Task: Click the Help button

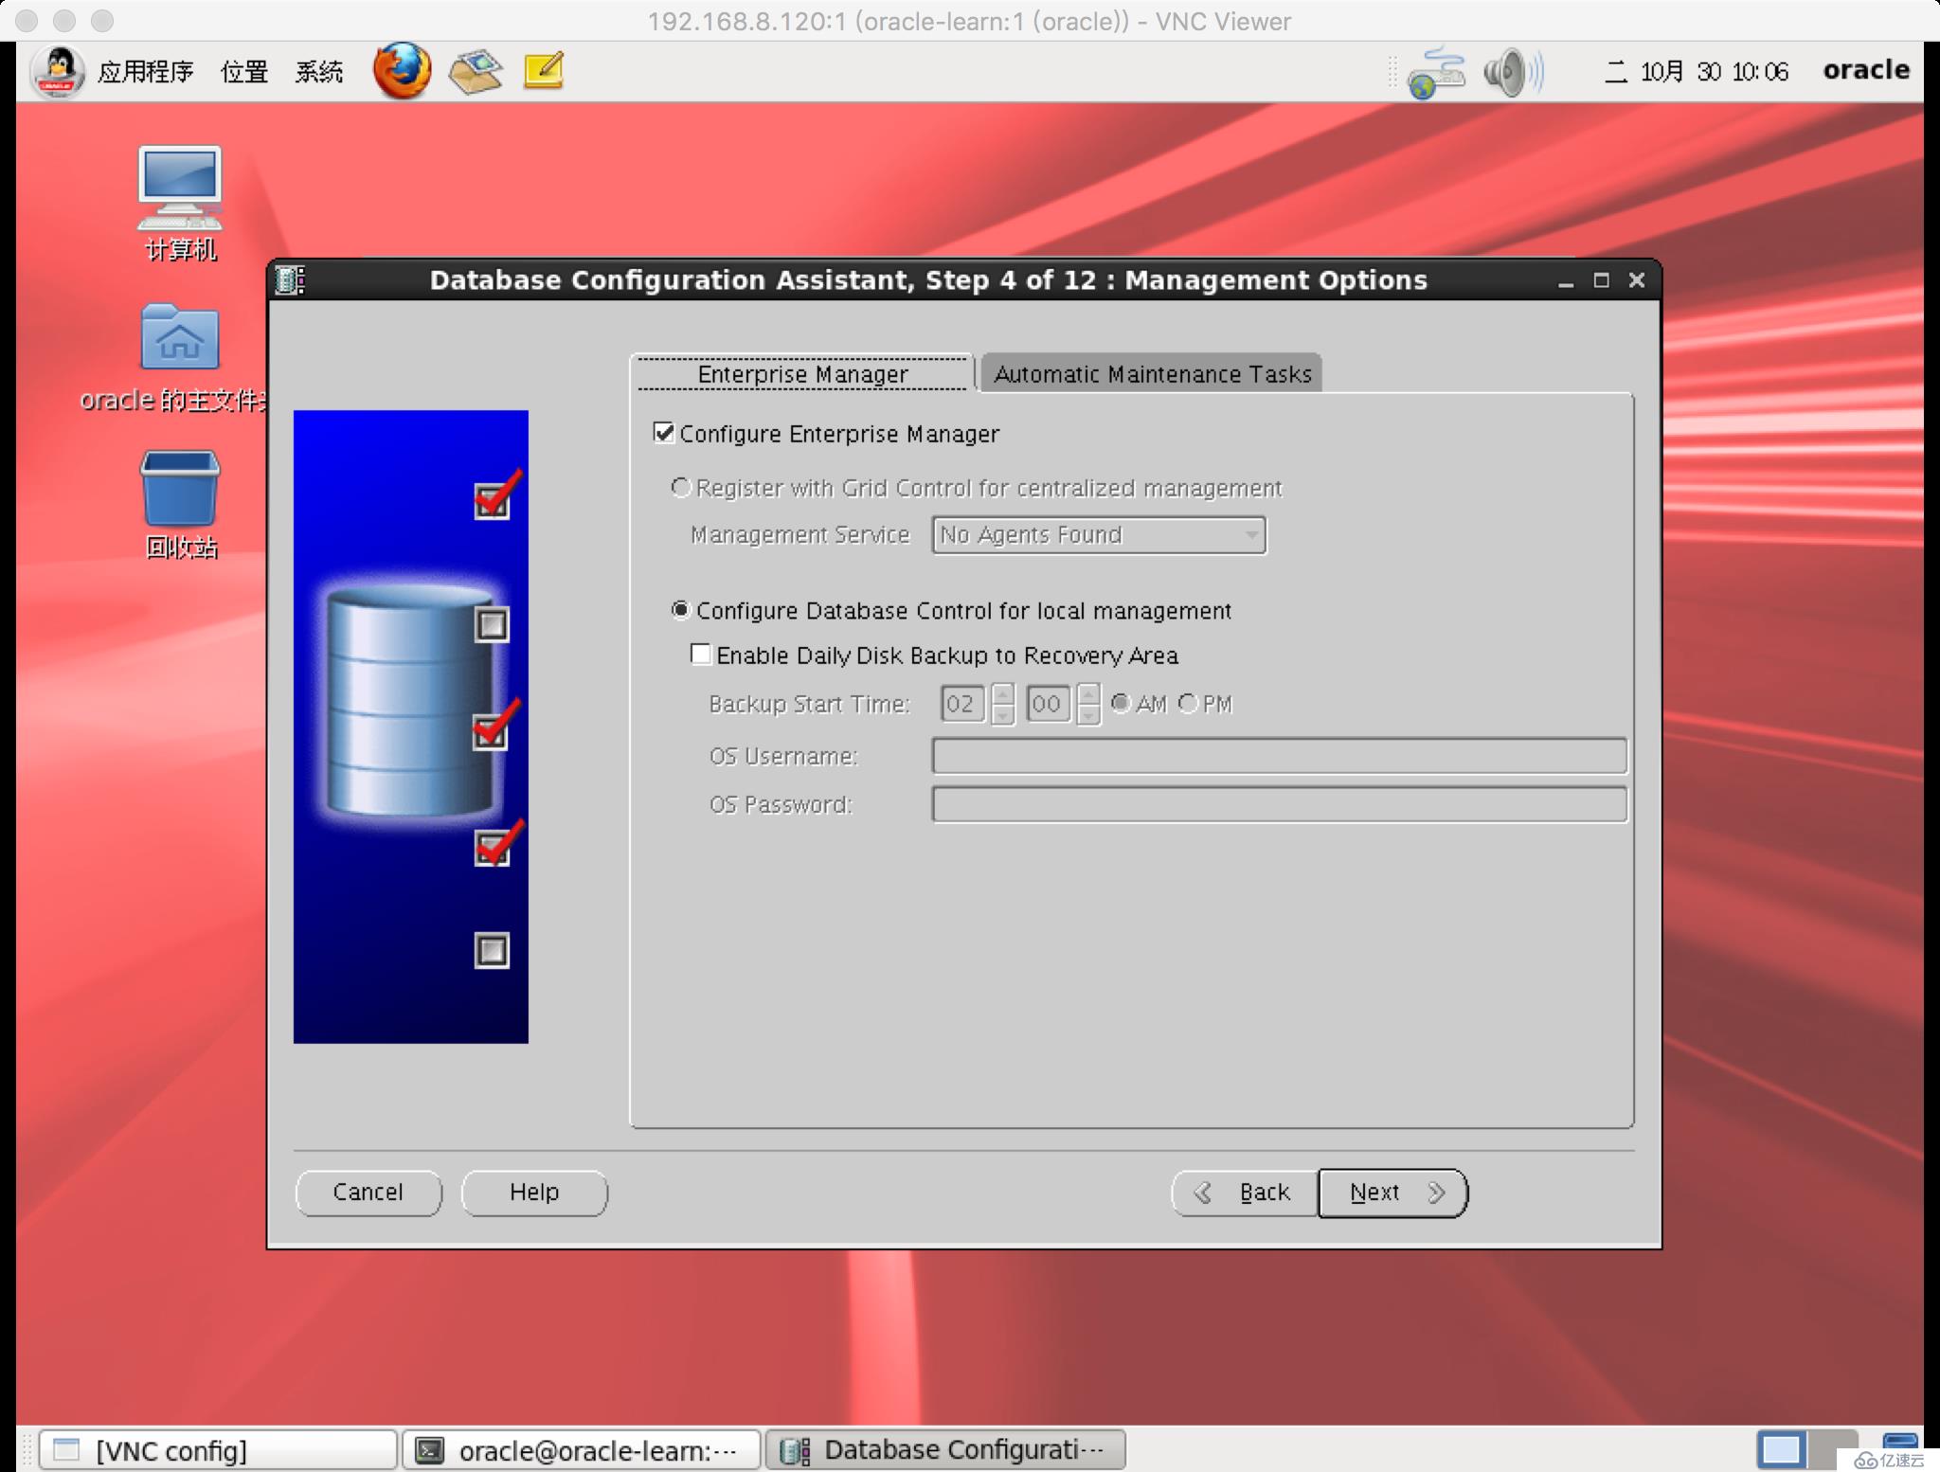Action: click(534, 1193)
